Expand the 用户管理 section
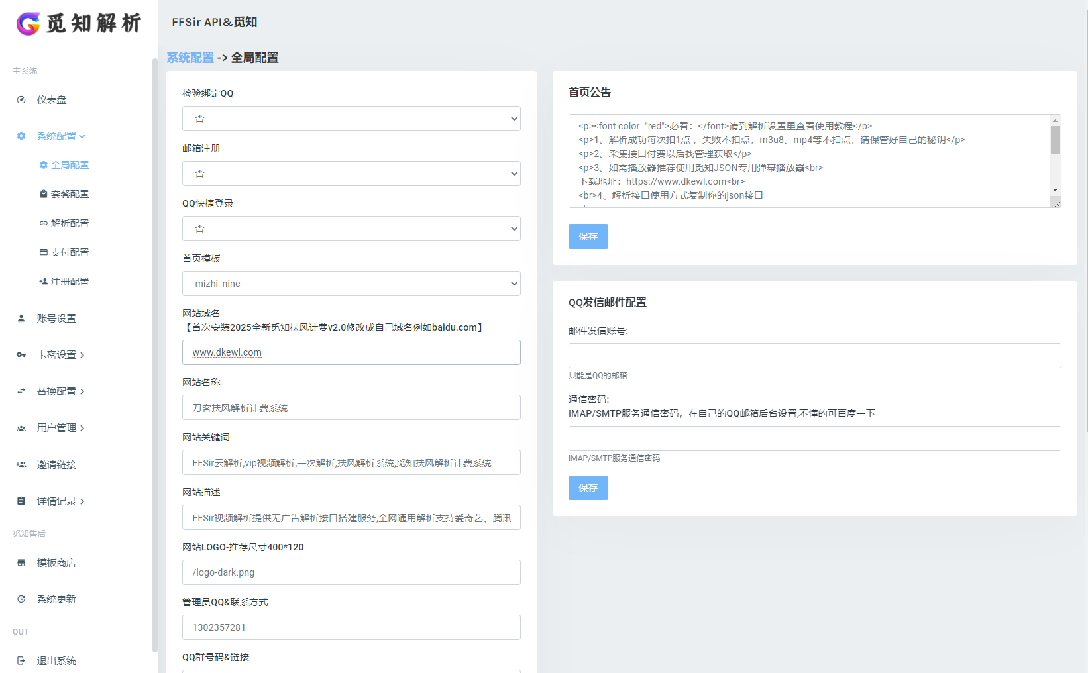Screen dimensions: 1088x673 click(x=56, y=428)
